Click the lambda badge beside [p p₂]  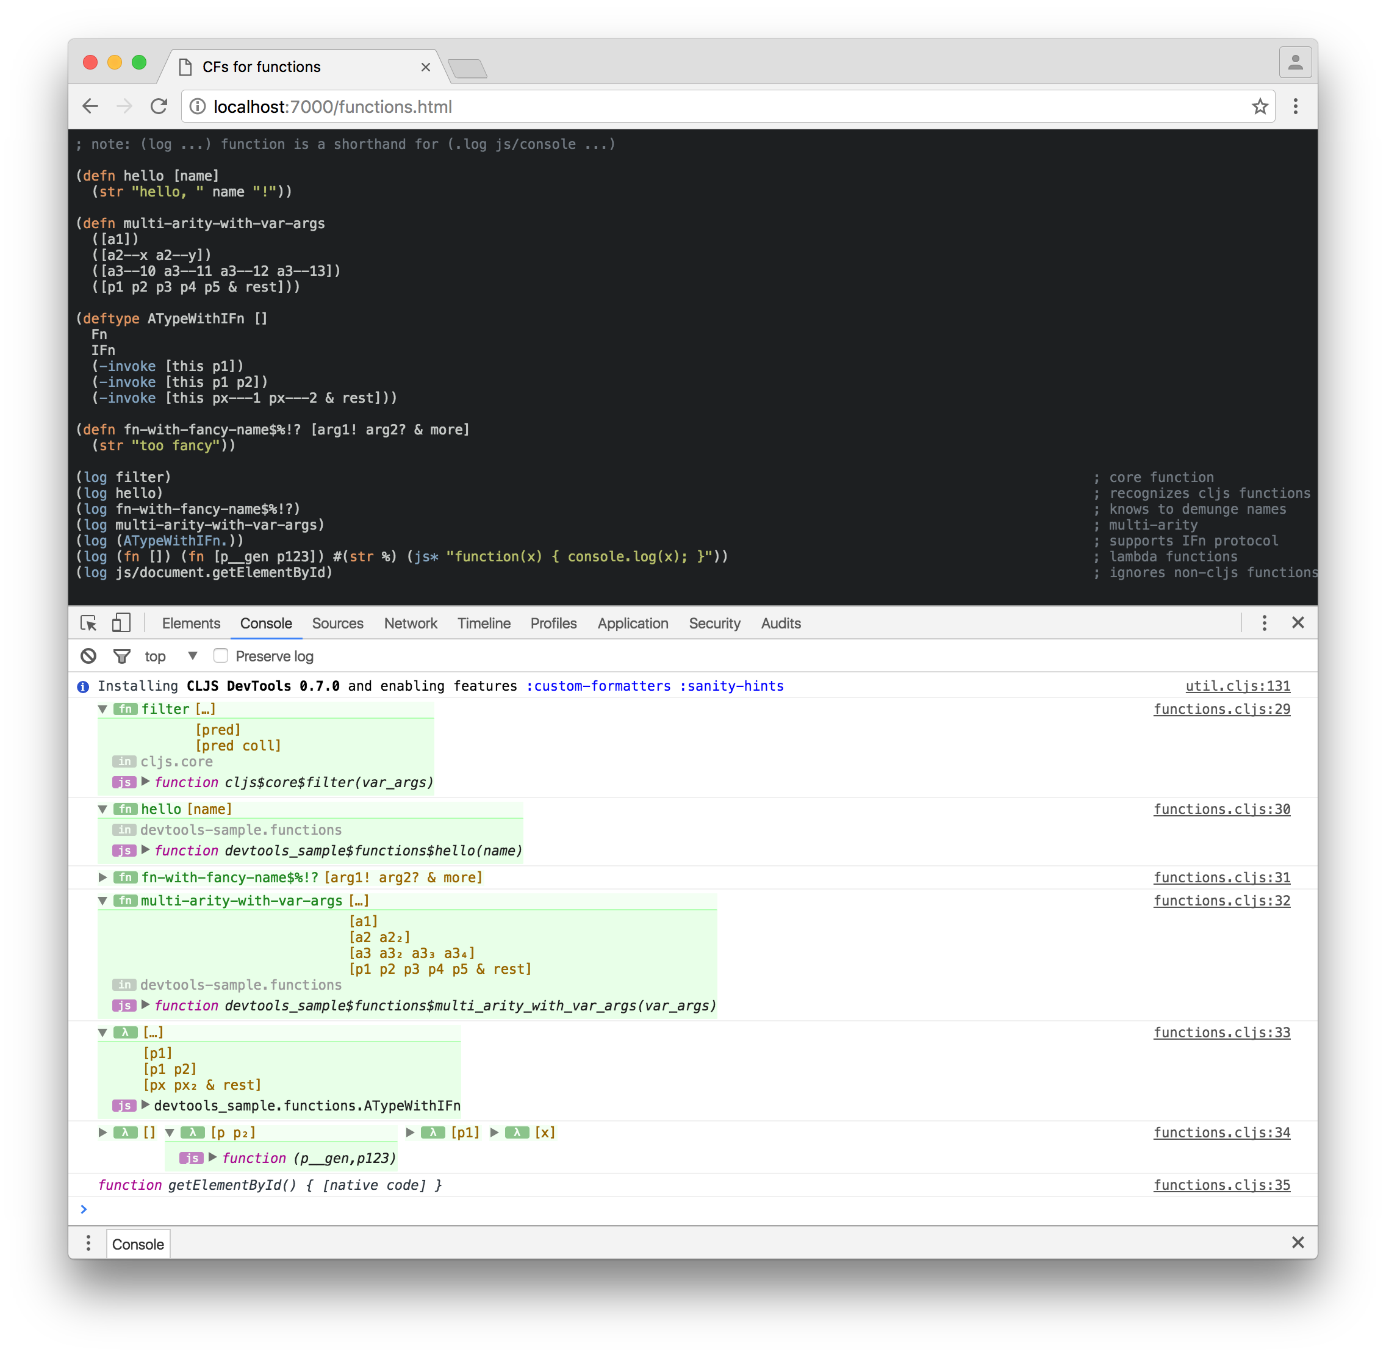192,1132
